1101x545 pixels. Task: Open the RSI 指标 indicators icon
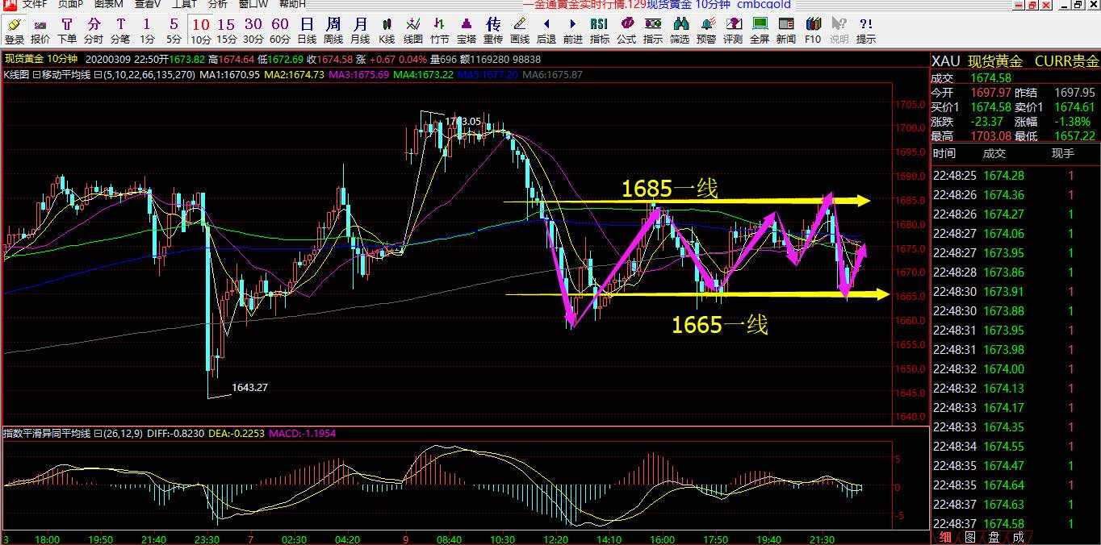[600, 31]
